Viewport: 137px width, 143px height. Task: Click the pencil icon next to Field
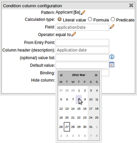point(112,26)
